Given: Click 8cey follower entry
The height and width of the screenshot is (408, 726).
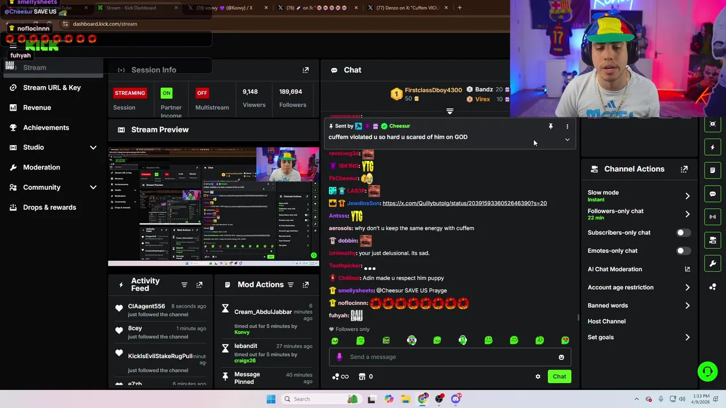Looking at the screenshot, I should 135,329.
